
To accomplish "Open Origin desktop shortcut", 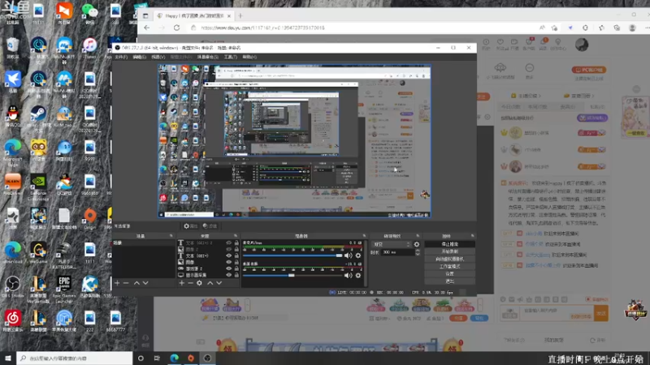I will click(89, 216).
